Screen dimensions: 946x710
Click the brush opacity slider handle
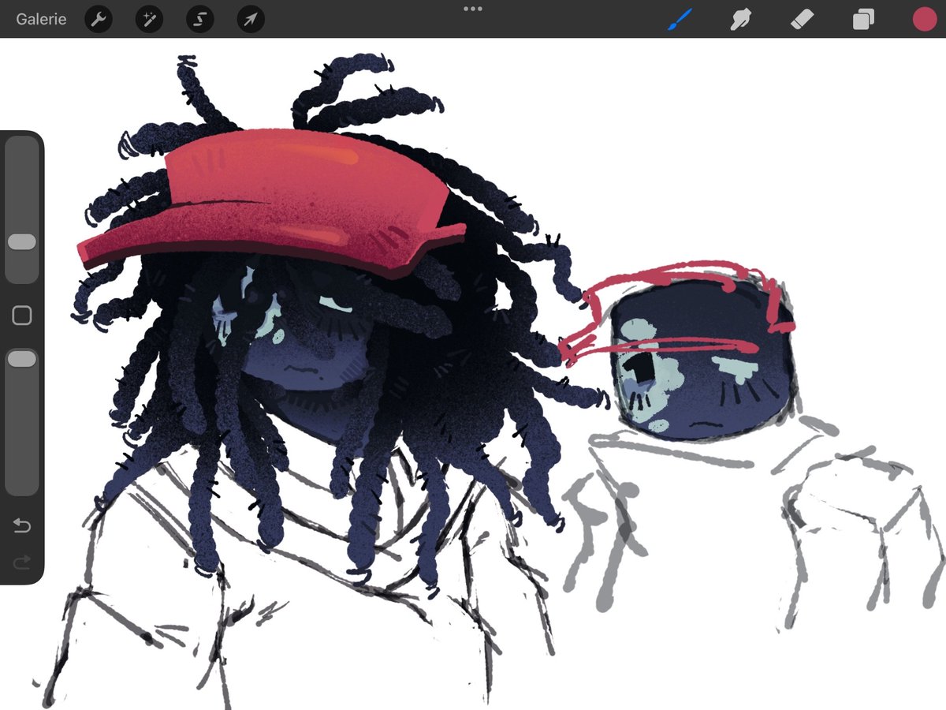click(22, 359)
